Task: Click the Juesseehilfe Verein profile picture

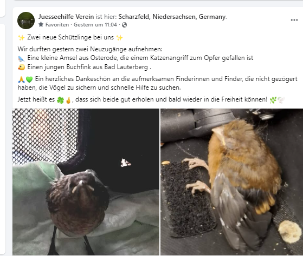Action: click(26, 21)
